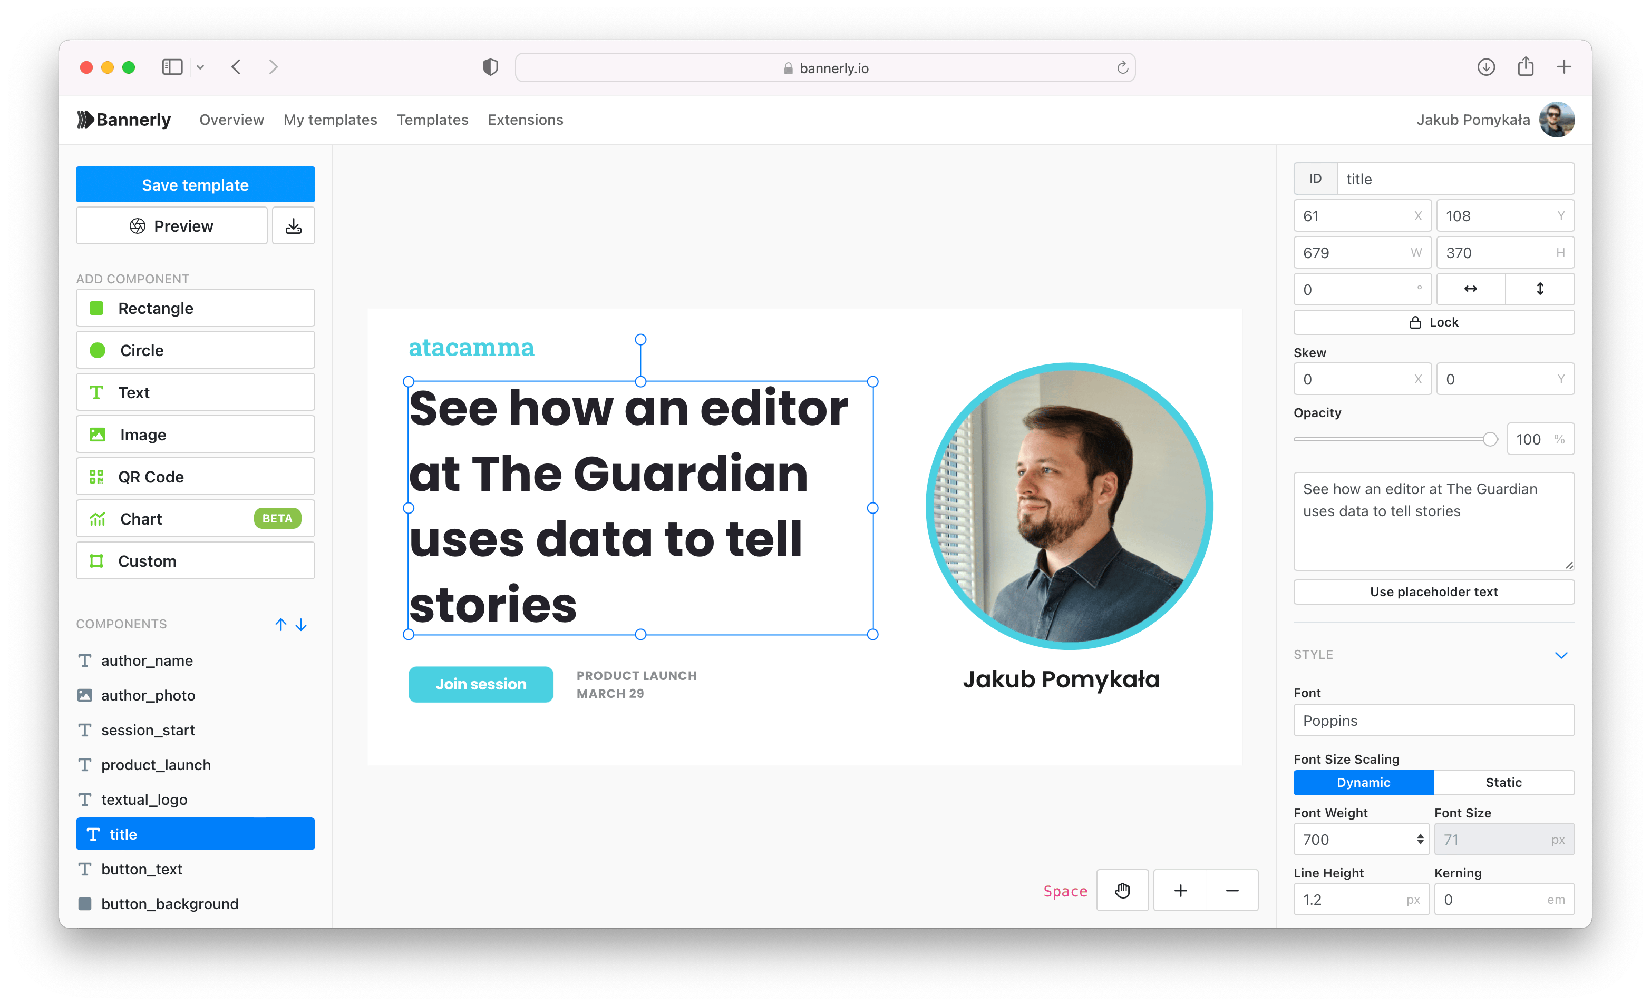Reload the page with refresh icon

(x=1122, y=67)
